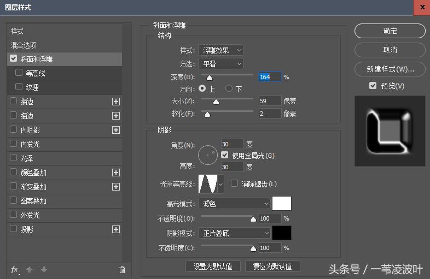This screenshot has height=279, width=430.
Task: Check the 消除锯齿 option
Action: (235, 183)
